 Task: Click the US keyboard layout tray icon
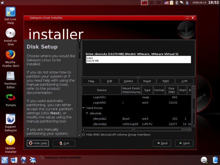click(166, 3)
